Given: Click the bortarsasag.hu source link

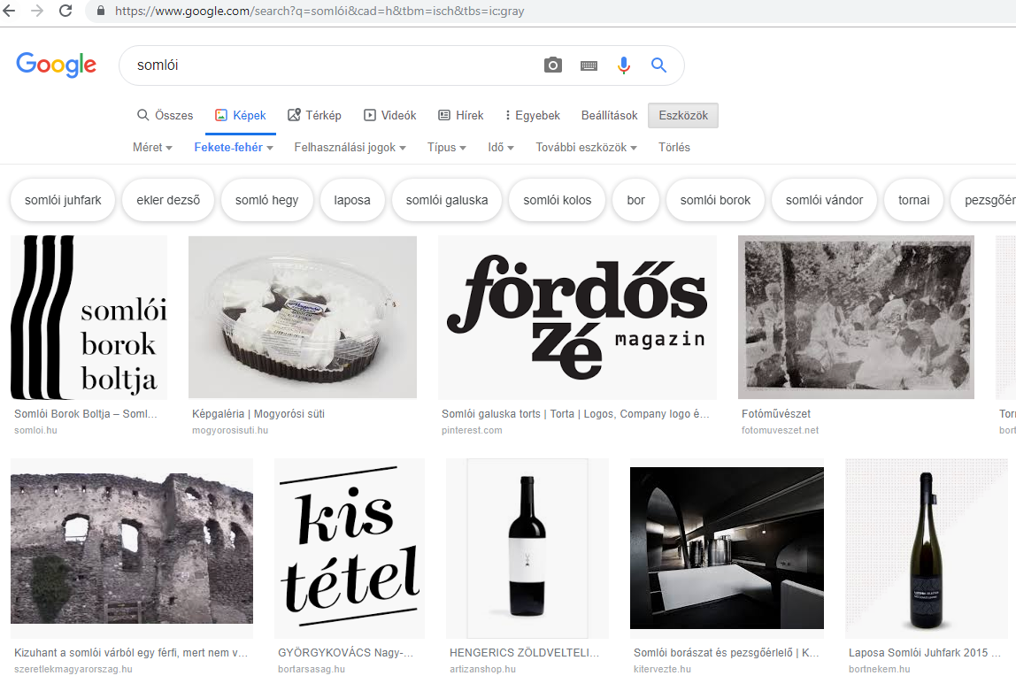Looking at the screenshot, I should click(x=312, y=669).
